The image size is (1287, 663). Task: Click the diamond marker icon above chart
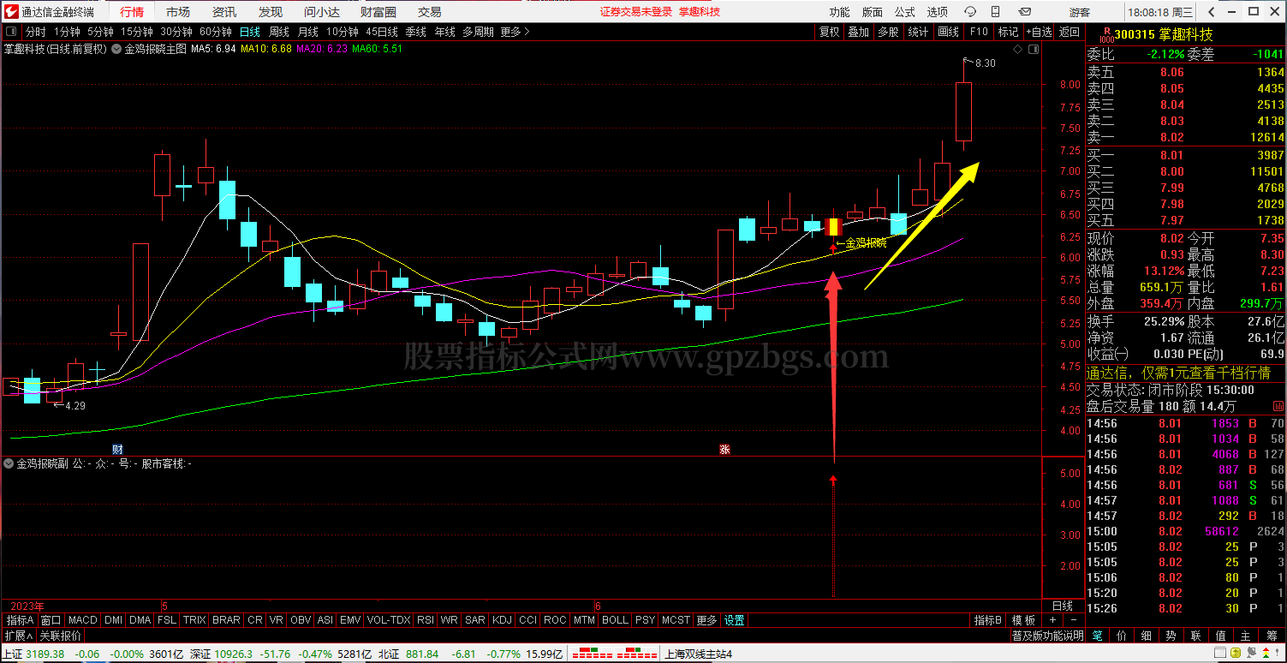(x=1017, y=50)
